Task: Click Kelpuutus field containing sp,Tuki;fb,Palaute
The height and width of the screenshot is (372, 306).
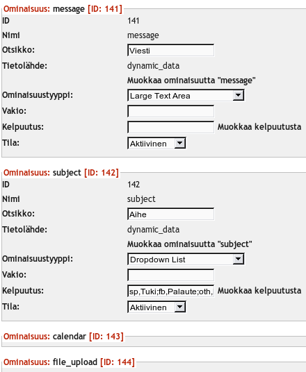Action: [170, 291]
